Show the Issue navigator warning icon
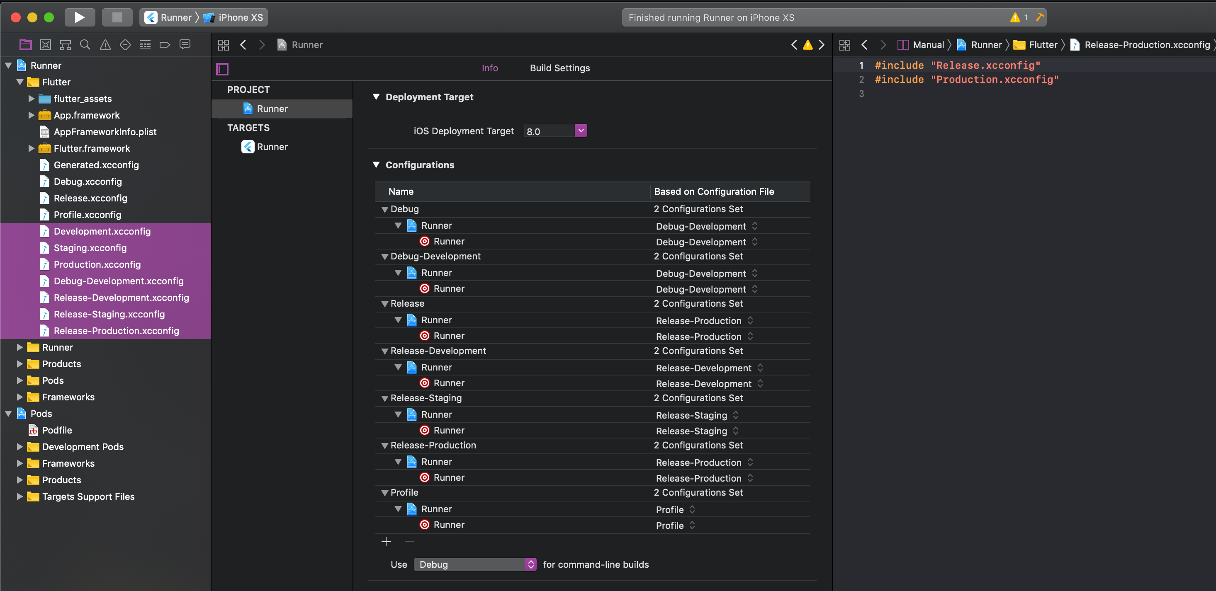 [105, 45]
